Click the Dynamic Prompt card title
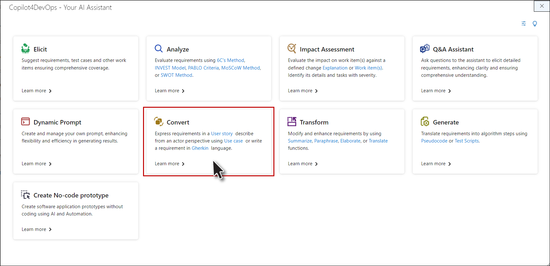The height and width of the screenshot is (266, 550). (57, 122)
